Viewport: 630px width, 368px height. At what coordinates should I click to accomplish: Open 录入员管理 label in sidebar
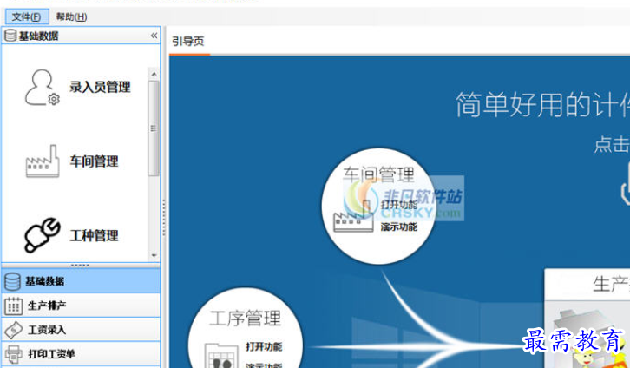100,87
